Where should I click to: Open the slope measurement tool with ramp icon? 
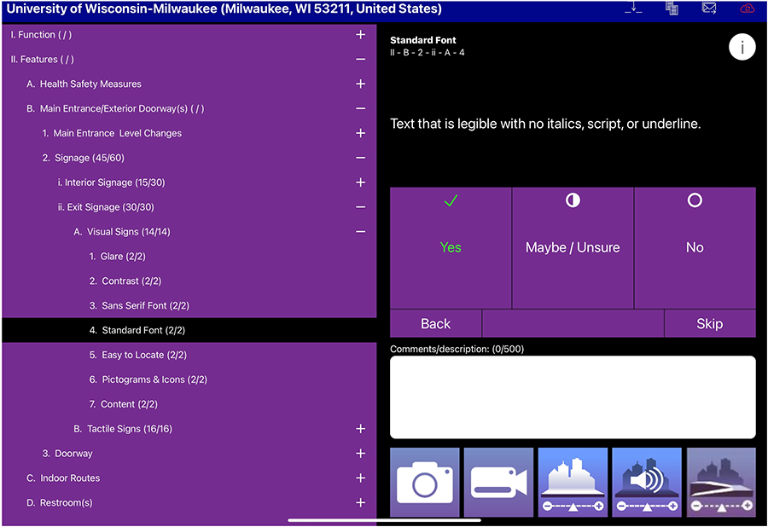(721, 482)
